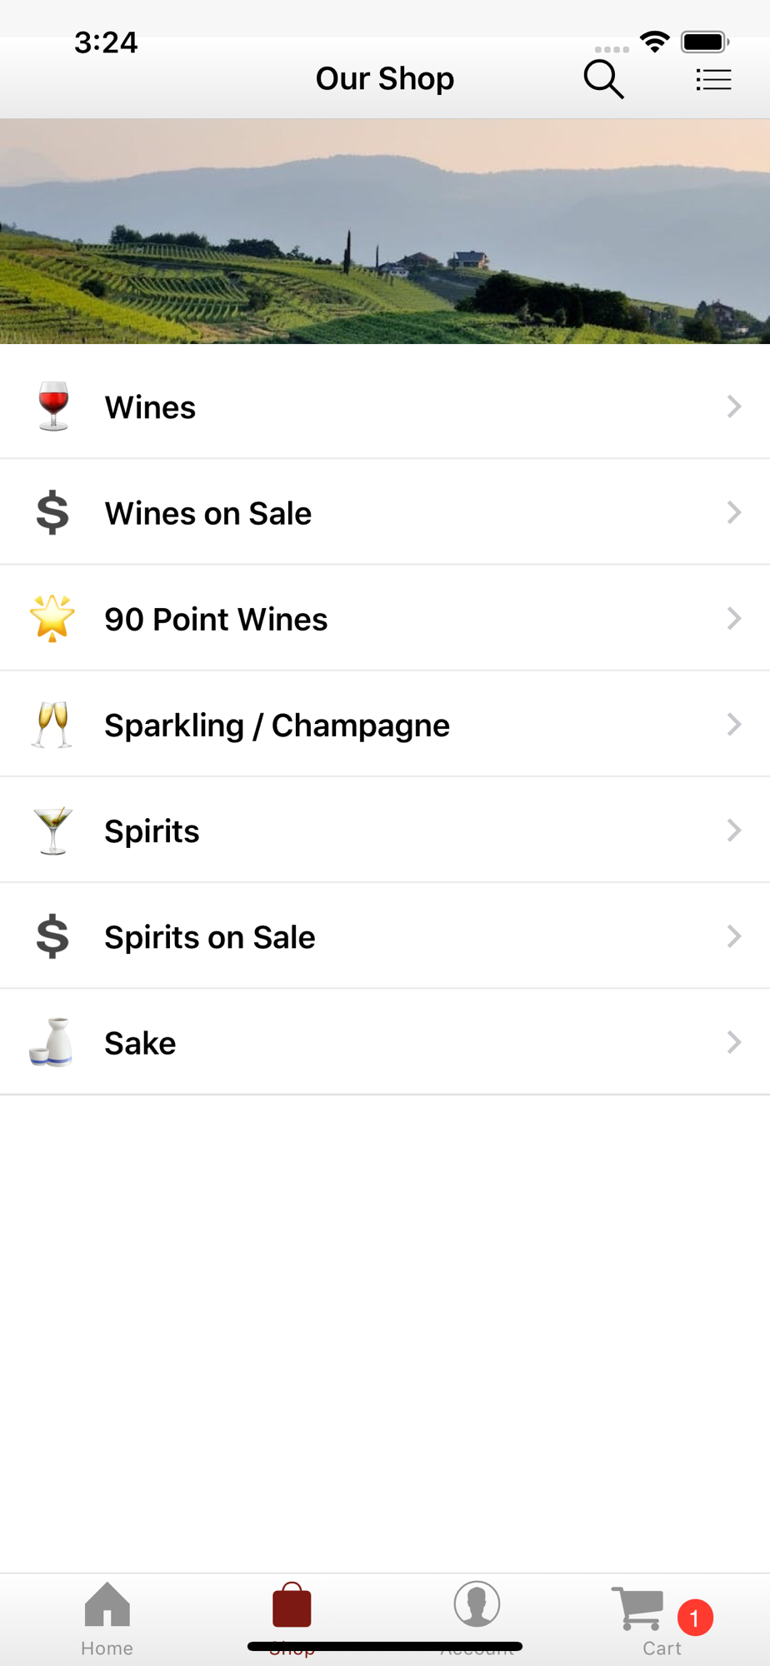This screenshot has width=770, height=1666.
Task: Switch to the Account tab
Action: point(477,1608)
